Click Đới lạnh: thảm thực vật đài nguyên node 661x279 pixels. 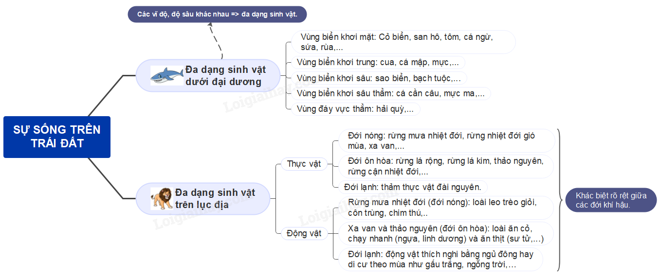[x=413, y=187]
